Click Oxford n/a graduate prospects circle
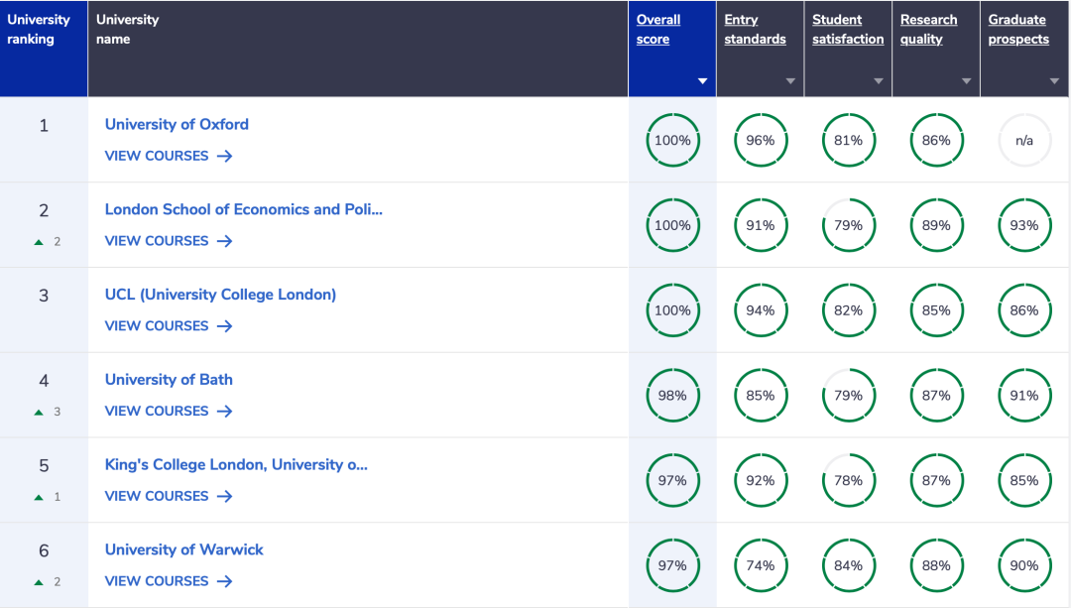The height and width of the screenshot is (608, 1071). click(1023, 140)
